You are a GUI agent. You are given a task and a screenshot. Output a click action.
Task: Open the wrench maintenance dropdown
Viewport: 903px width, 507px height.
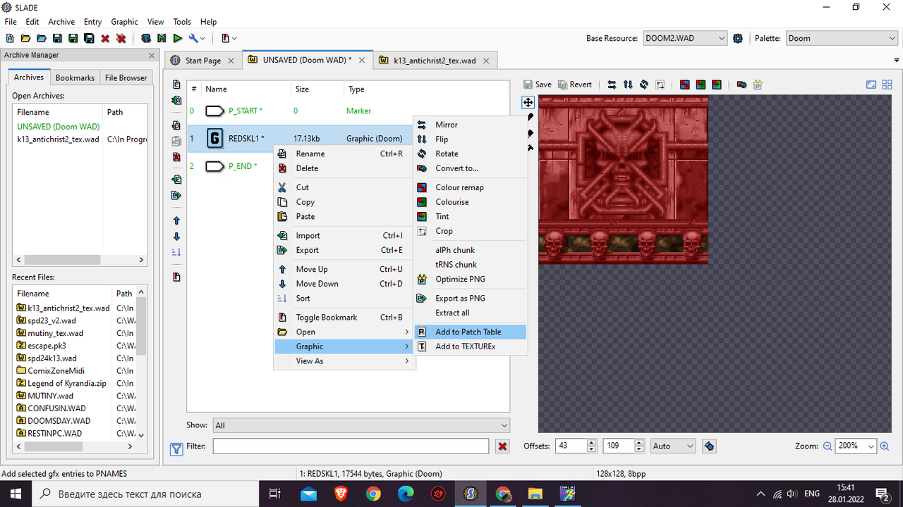(x=197, y=38)
